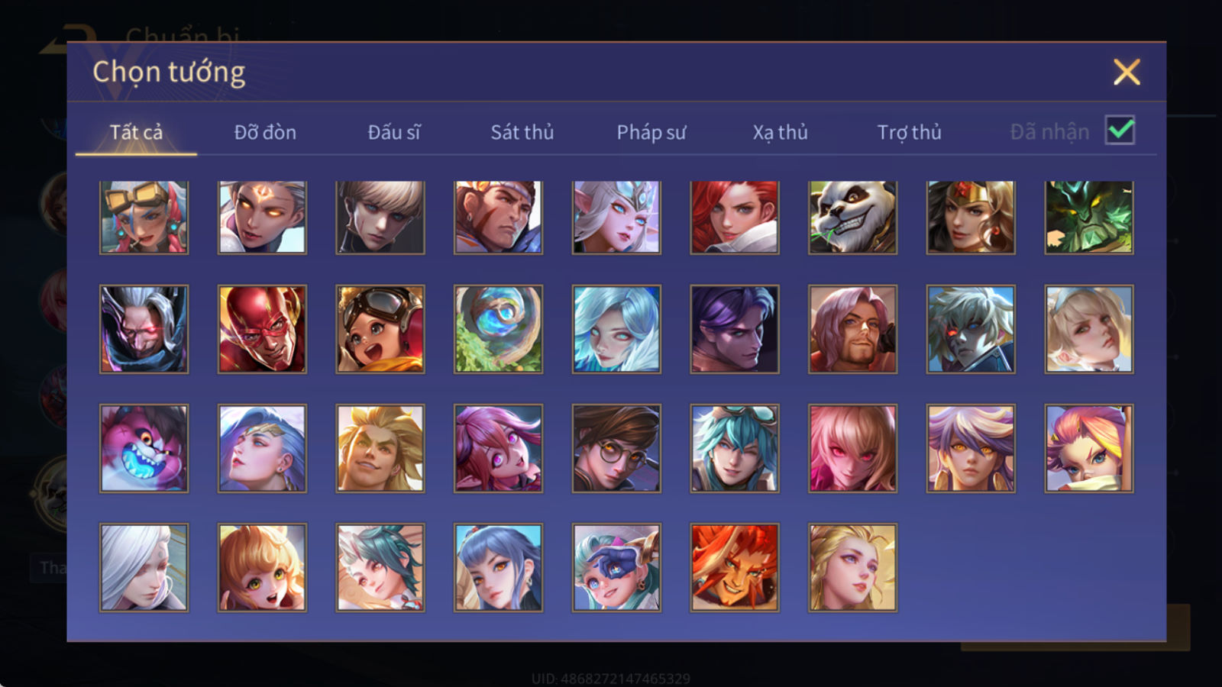Select the red-haired woman hero portrait
1222x687 pixels.
tap(734, 218)
